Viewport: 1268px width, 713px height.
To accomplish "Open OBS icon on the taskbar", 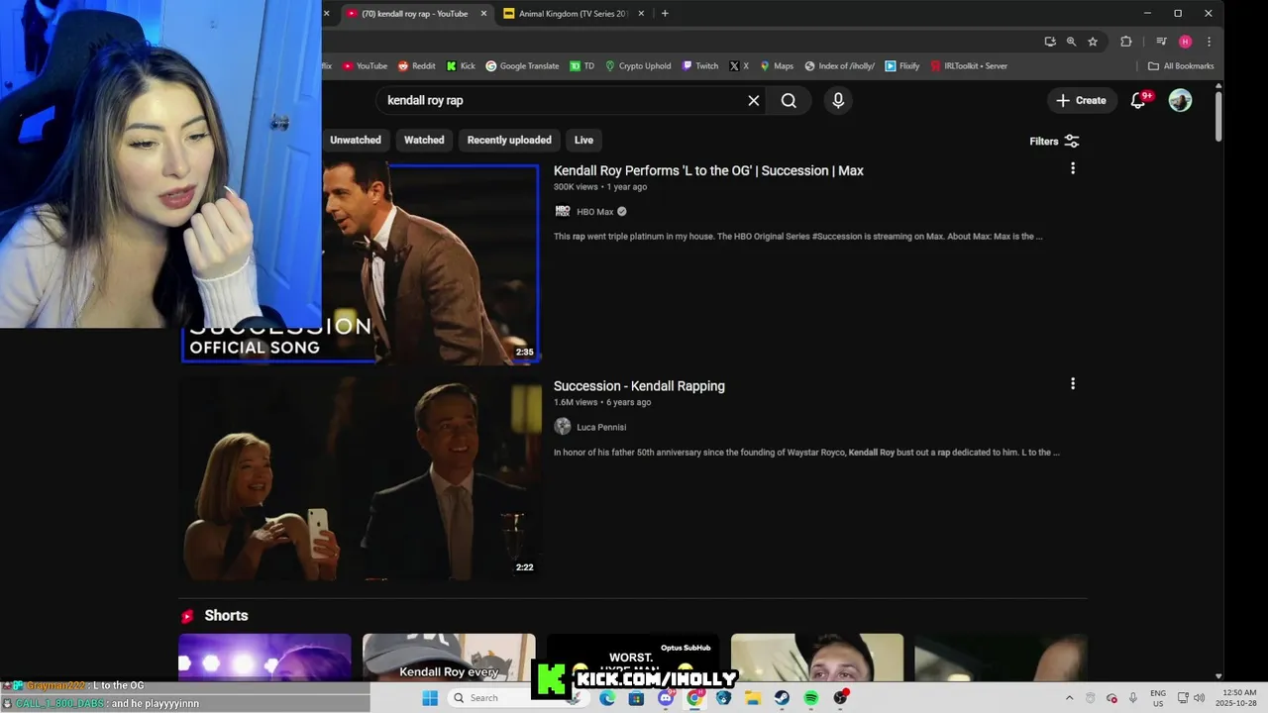I will 840,698.
